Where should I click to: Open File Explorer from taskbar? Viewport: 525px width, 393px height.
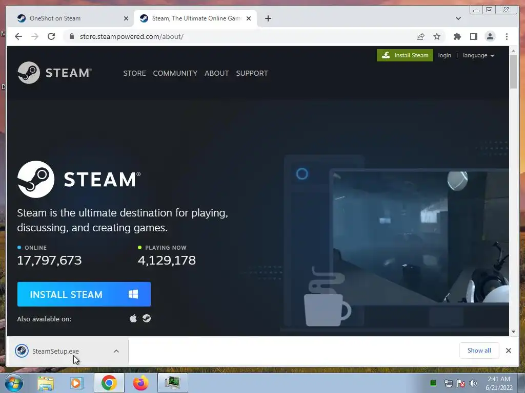(x=46, y=383)
